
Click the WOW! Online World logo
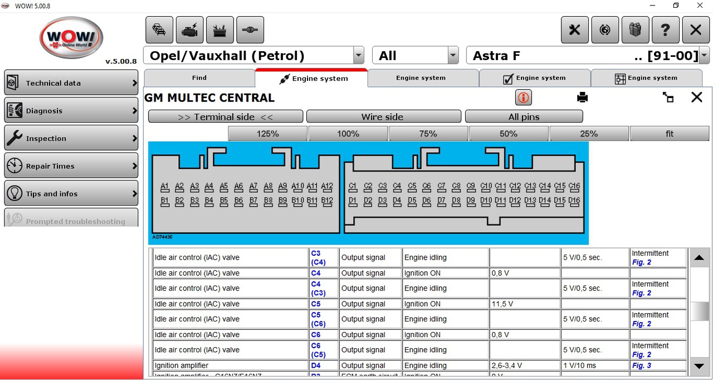(71, 38)
